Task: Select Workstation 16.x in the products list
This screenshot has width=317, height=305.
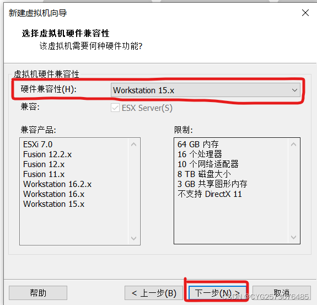Action: click(54, 194)
